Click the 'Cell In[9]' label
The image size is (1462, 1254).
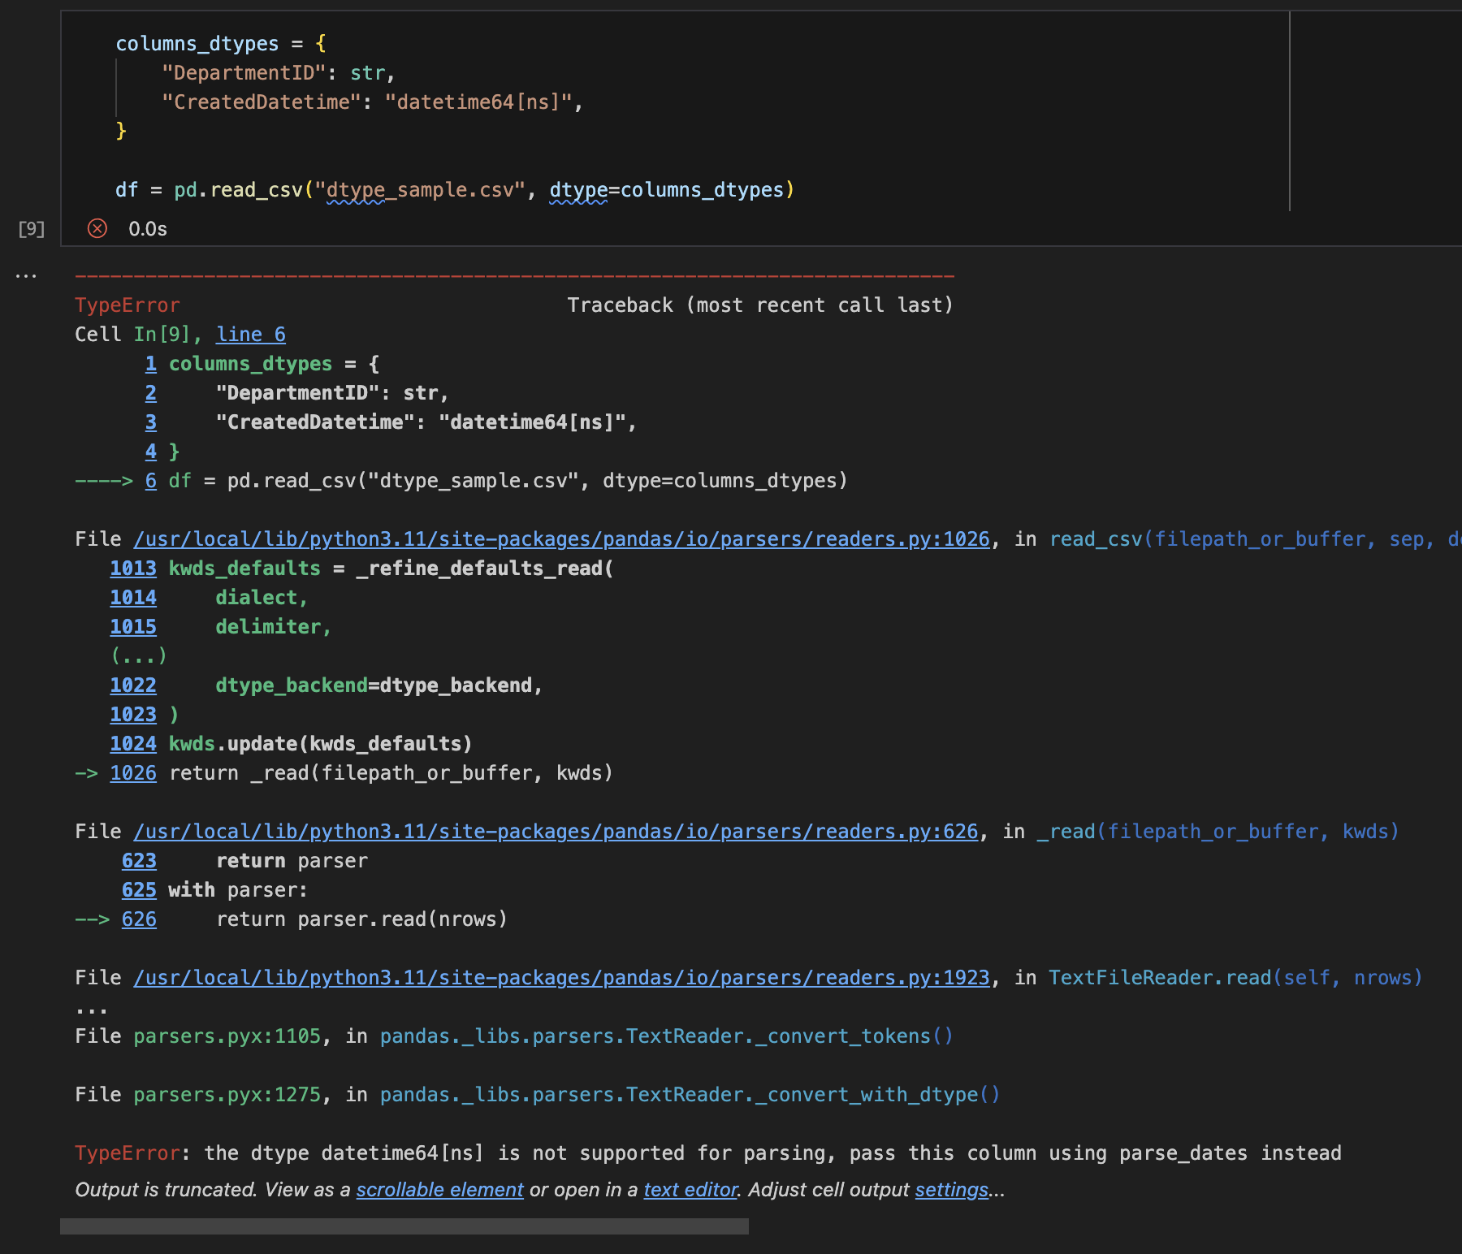coord(132,335)
